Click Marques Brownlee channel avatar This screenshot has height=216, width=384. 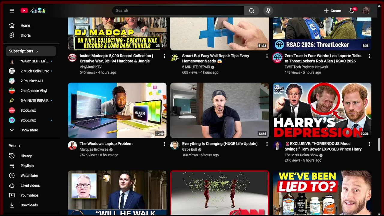pos(72,145)
